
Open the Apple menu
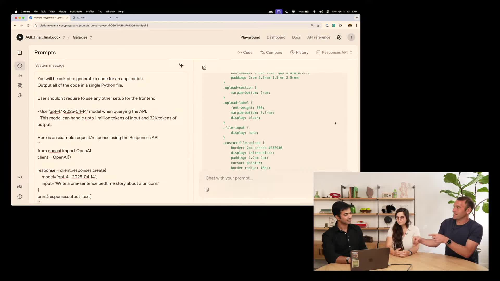point(16,12)
